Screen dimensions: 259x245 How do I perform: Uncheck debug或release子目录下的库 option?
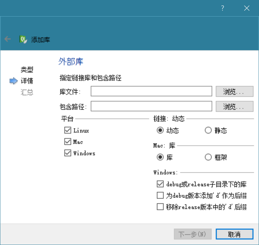(x=160, y=184)
